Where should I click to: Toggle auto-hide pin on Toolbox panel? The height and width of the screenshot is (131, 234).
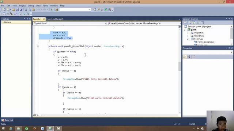coord(27,19)
